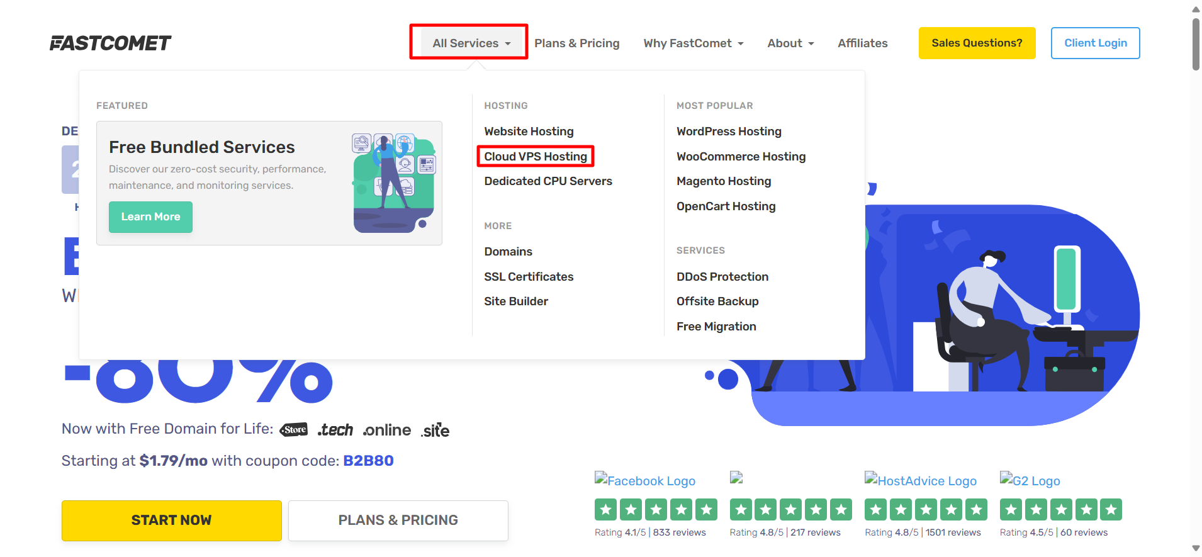1202x557 pixels.
Task: Click the Sales Questions? button
Action: (x=977, y=43)
